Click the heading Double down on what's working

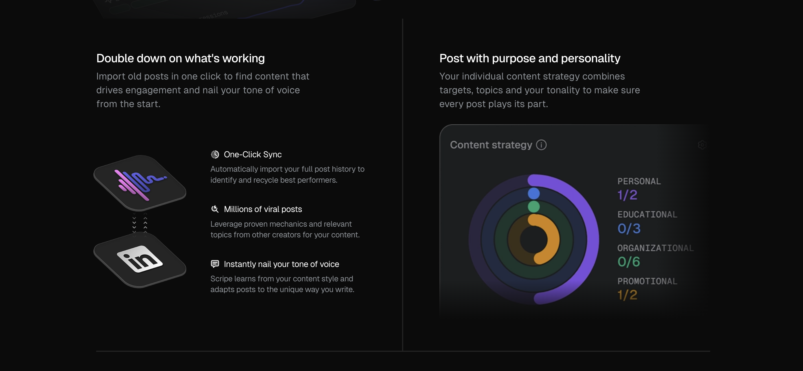181,58
